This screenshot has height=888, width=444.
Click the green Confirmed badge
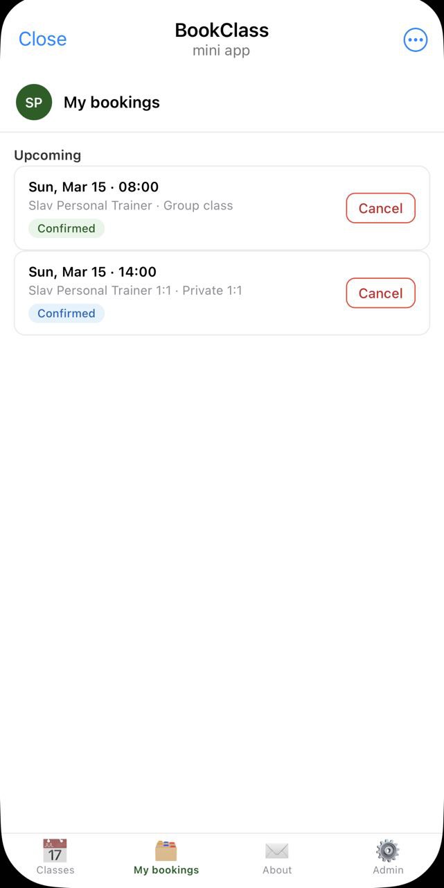click(x=66, y=228)
